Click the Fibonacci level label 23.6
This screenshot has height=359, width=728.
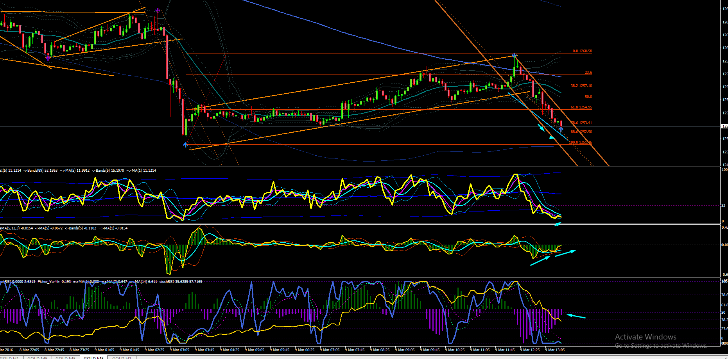(x=588, y=73)
